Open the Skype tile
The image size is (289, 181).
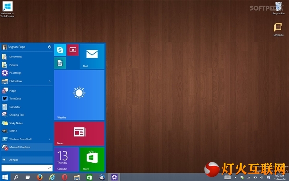pyautogui.click(x=60, y=50)
